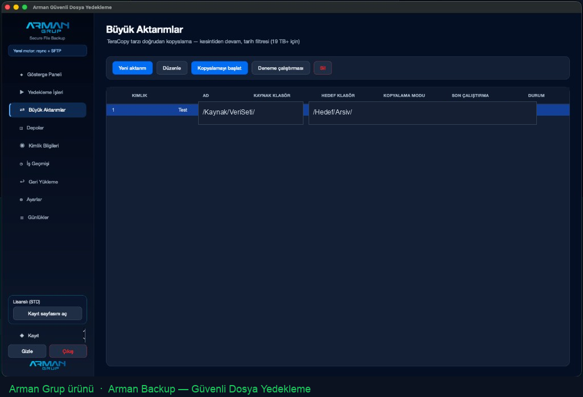The image size is (583, 397).
Task: Click SON ÇALIŞTIRMA column header
Action: coord(470,96)
